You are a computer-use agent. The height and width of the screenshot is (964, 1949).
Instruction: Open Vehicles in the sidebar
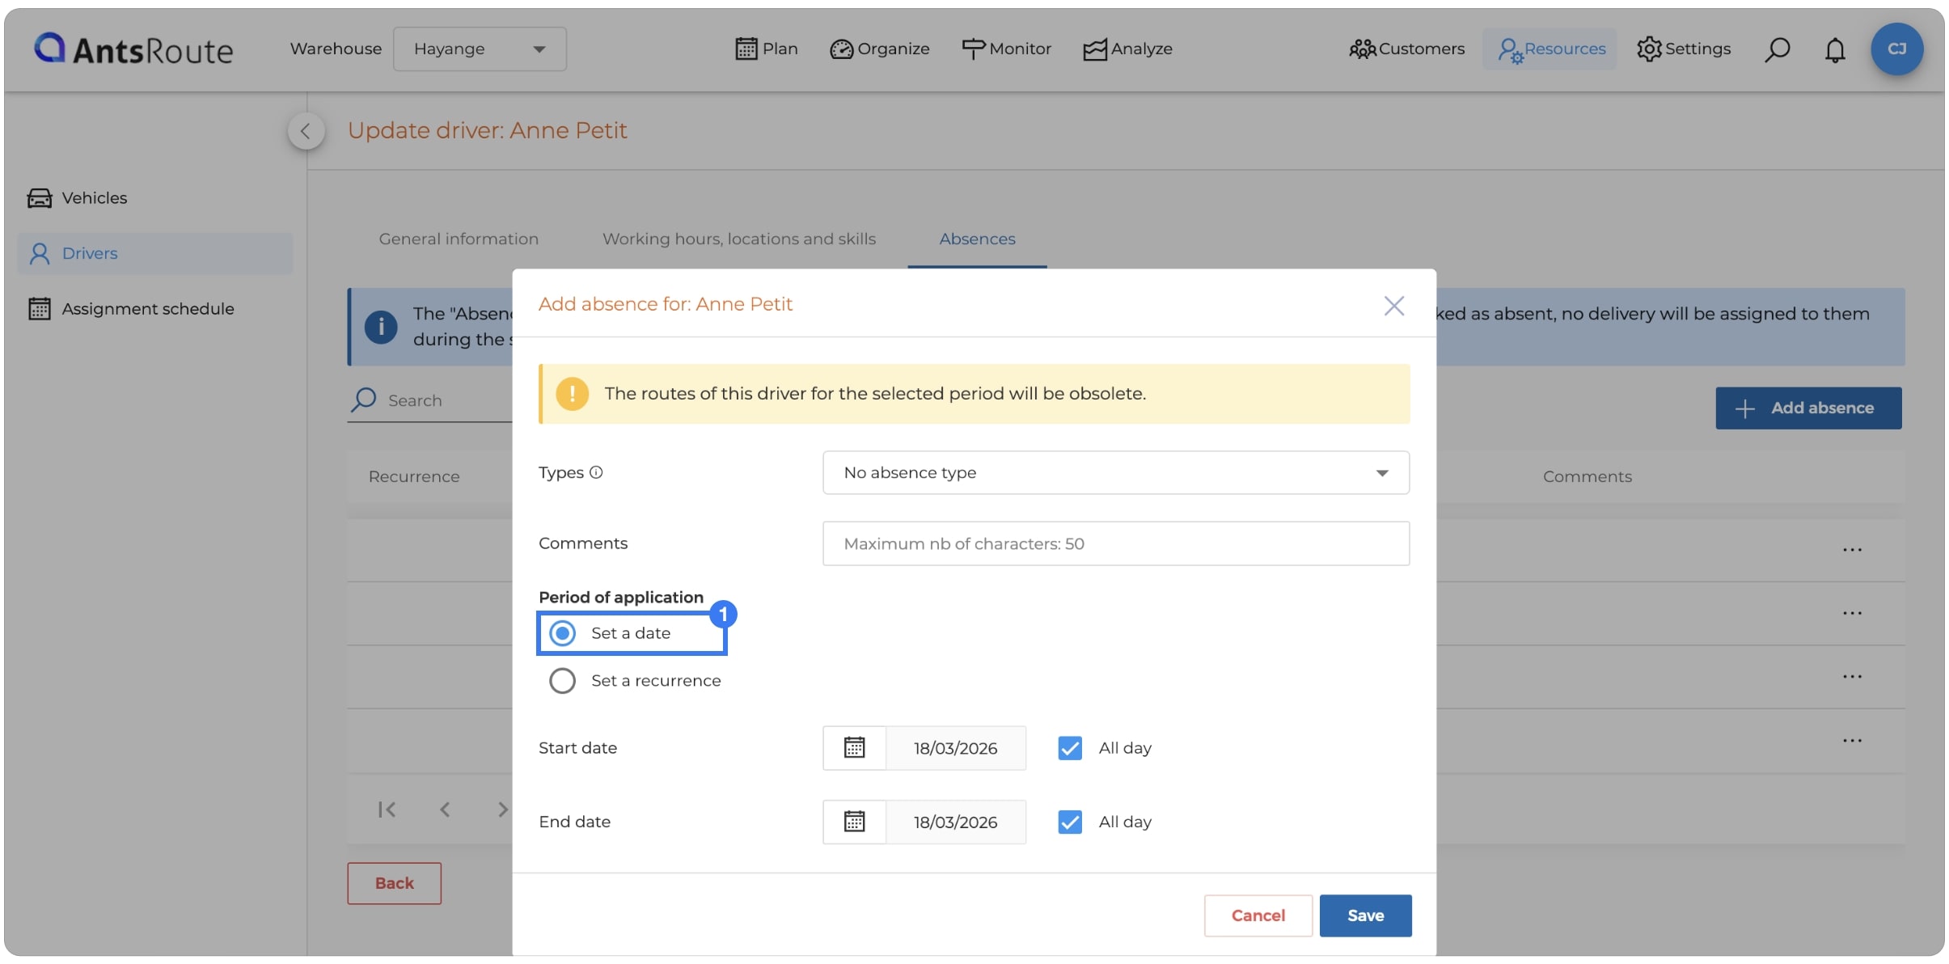click(x=77, y=197)
